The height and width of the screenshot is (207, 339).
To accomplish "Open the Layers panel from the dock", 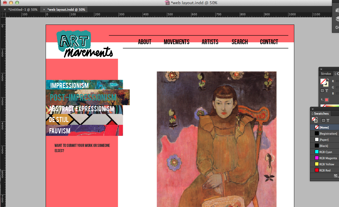I will click(x=337, y=19).
